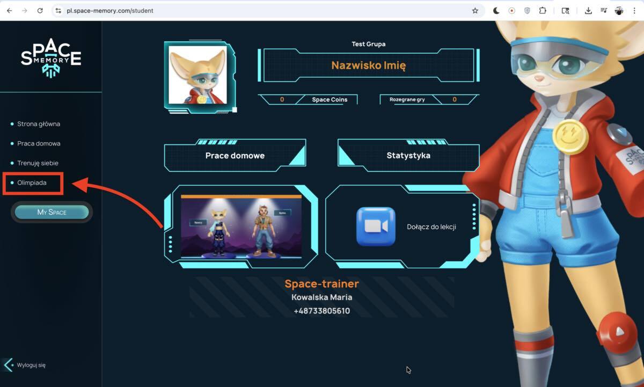Click Wyloguj się to log out

click(x=31, y=365)
